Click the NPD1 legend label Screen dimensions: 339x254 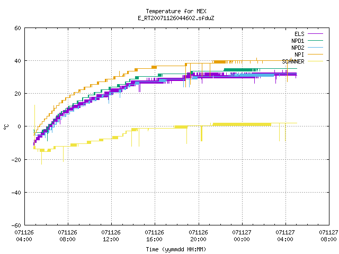click(298, 41)
